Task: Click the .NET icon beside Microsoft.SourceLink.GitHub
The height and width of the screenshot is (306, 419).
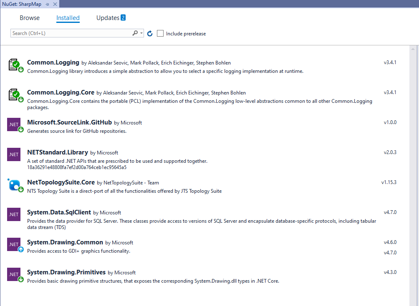Action: point(13,124)
